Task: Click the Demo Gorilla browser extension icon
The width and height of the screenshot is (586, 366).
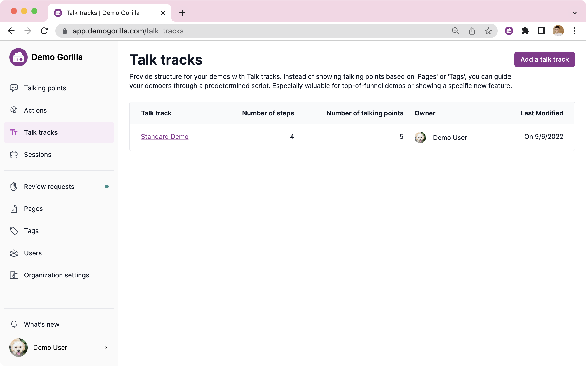Action: point(509,31)
